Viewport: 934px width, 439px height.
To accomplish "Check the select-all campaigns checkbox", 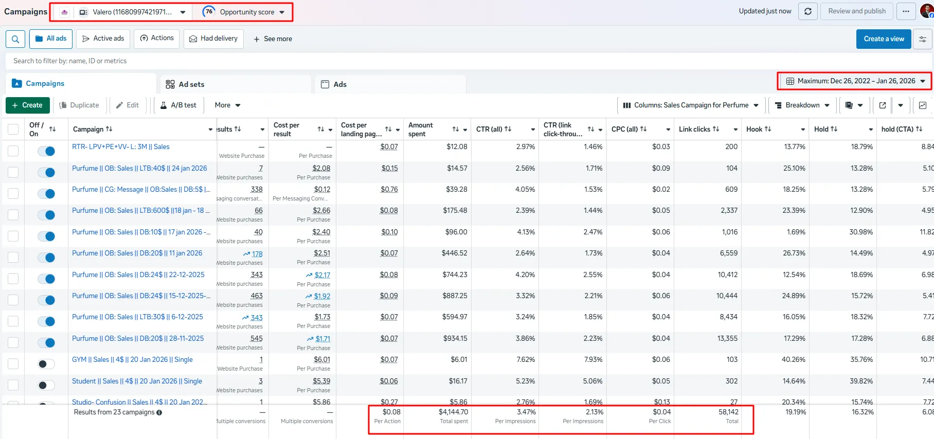I will [13, 130].
